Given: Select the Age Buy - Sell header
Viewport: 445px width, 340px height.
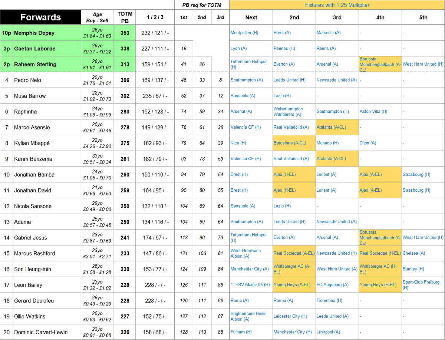Looking at the screenshot, I should [98, 17].
